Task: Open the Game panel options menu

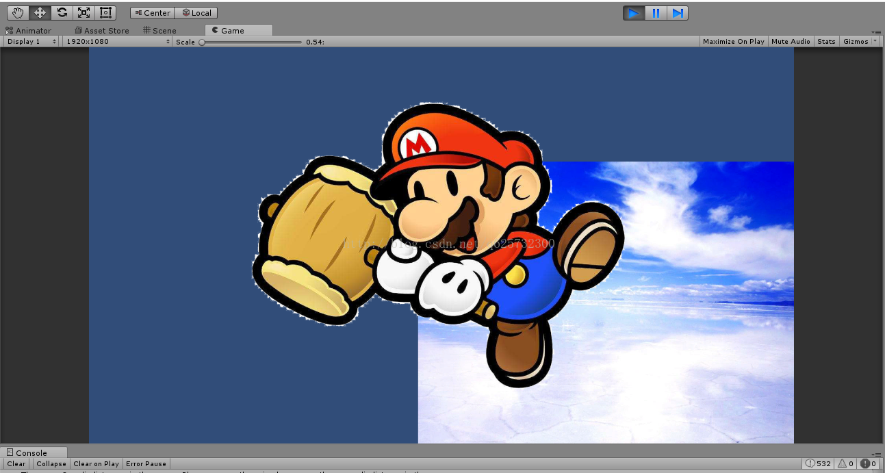Action: 877,31
